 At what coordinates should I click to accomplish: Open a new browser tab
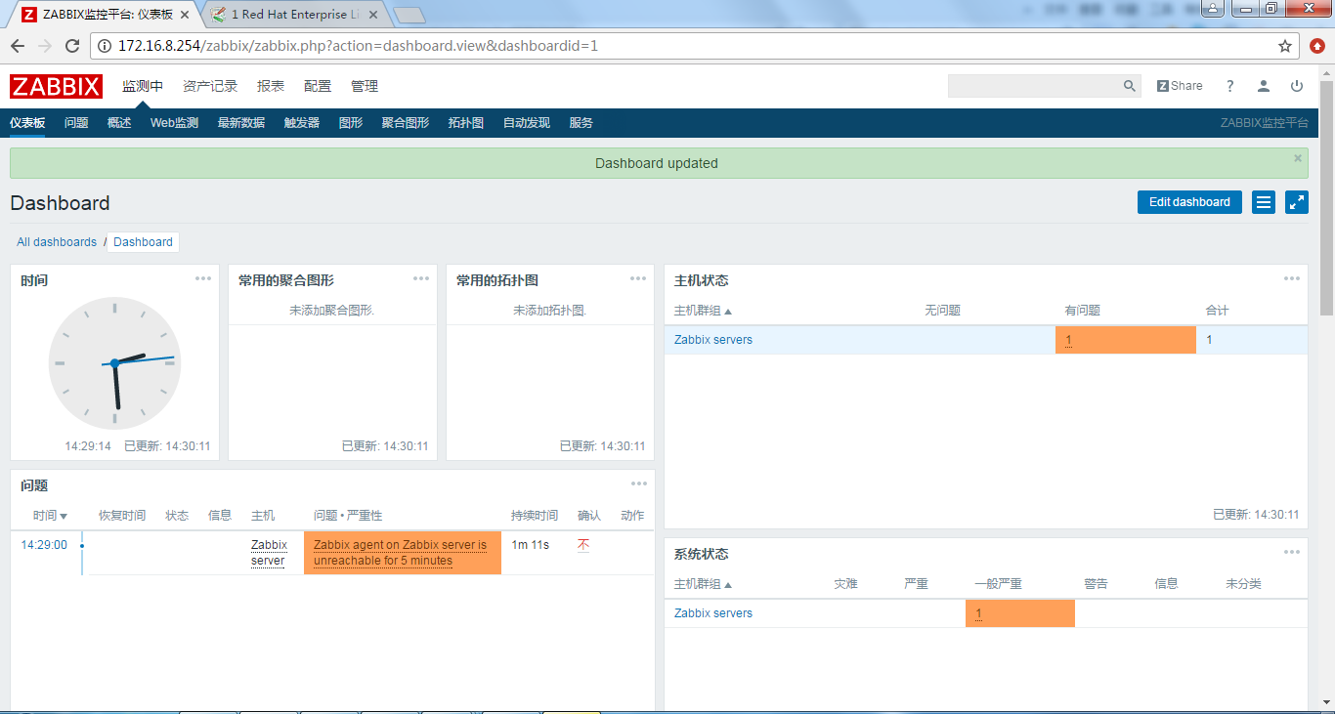pos(409,15)
